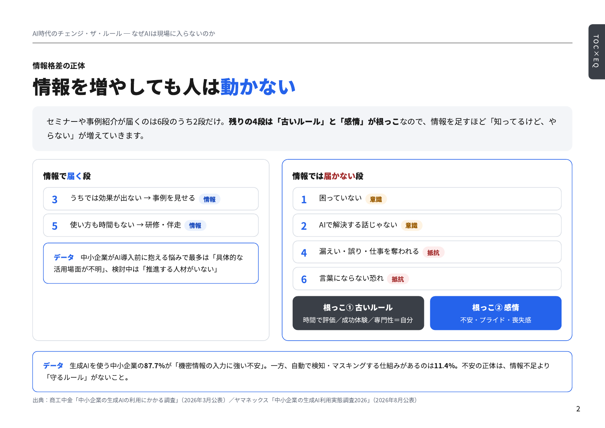Click the データ box about '具体的な活用場面が不明'
The height and width of the screenshot is (428, 605).
coord(151,263)
